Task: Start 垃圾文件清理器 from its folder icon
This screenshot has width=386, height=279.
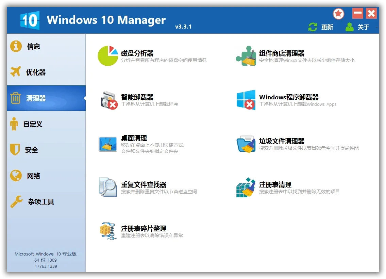Action: click(x=246, y=144)
